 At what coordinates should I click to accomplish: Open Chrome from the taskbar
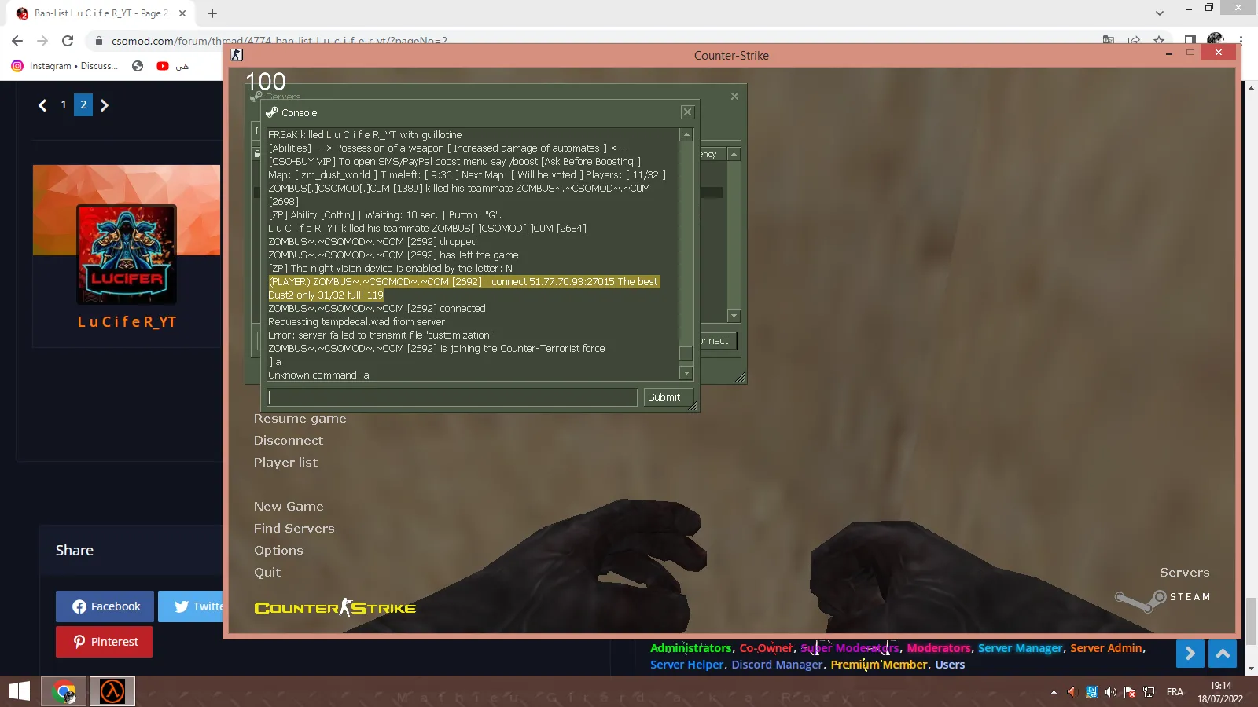[64, 692]
